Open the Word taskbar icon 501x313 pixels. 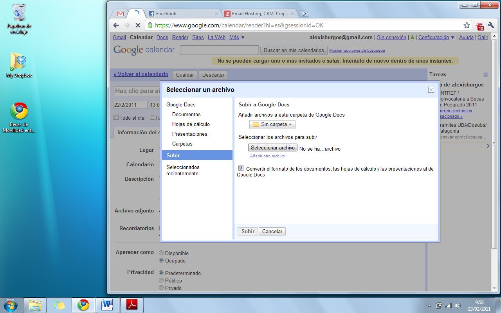pyautogui.click(x=107, y=305)
